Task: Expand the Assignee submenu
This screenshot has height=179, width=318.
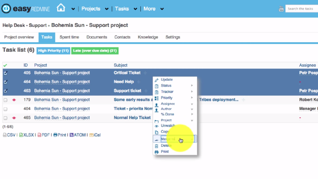Action: point(175,104)
